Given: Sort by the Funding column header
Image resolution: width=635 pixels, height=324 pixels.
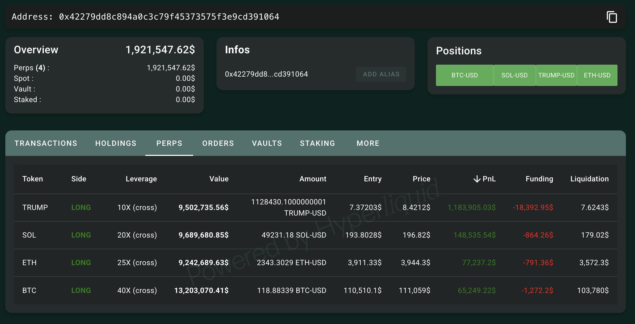Looking at the screenshot, I should (x=539, y=179).
